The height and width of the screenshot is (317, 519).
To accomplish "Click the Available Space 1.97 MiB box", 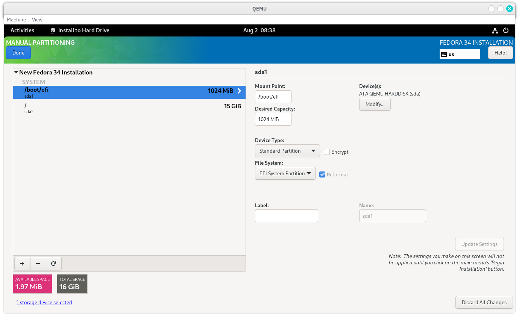I will (x=33, y=284).
